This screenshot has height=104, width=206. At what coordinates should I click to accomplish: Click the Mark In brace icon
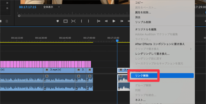tap(81, 21)
